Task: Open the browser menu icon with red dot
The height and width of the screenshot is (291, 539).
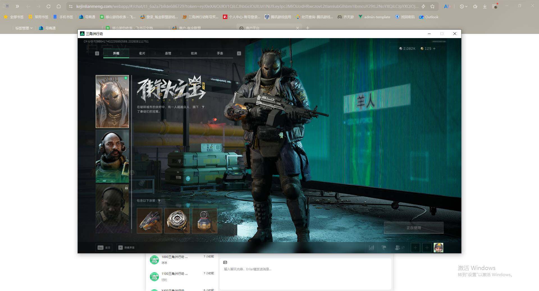Action: pos(495,6)
